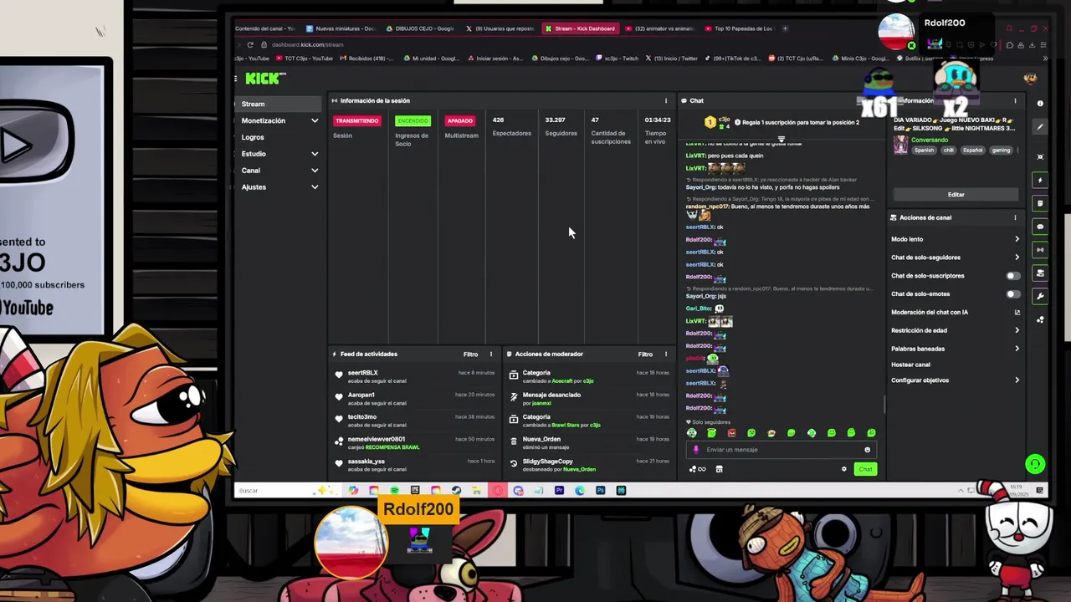Click the heart icon next to seertRBLX follow
The height and width of the screenshot is (602, 1071).
pos(339,376)
